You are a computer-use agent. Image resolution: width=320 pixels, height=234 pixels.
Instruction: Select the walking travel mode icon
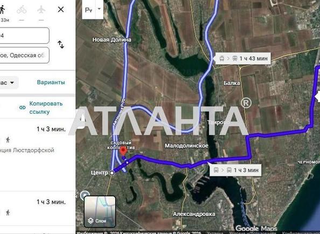[2, 10]
